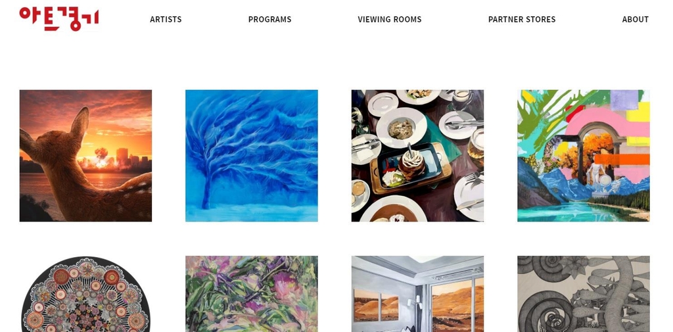Screen dimensions: 673x332
Task: Select the grayscale spiral drawing thumbnail
Action: 584,295
